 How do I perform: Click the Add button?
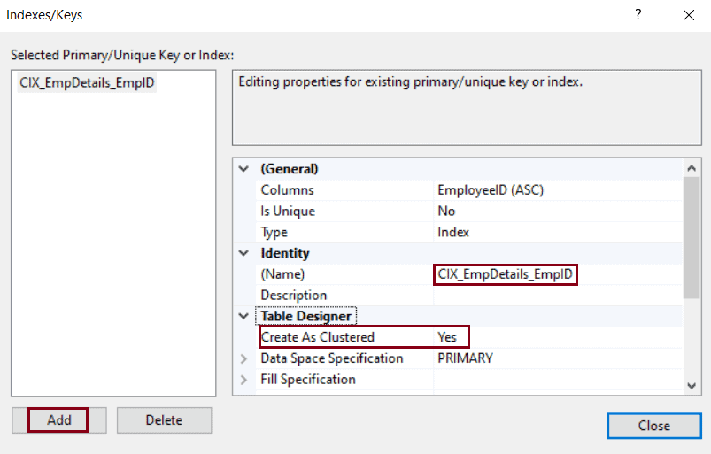point(58,420)
